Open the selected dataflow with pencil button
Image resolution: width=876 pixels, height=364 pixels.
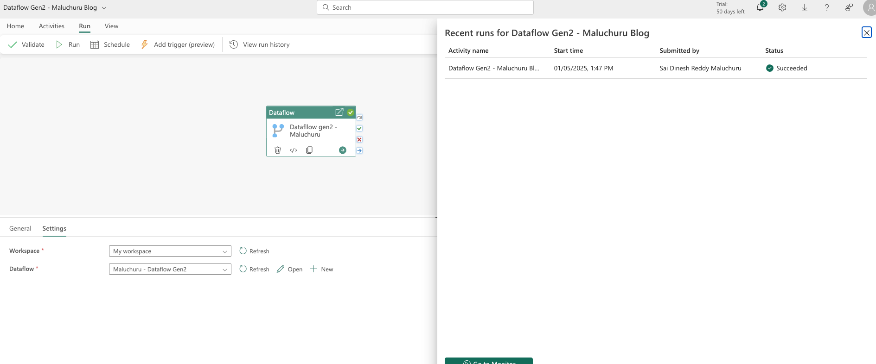tap(289, 269)
